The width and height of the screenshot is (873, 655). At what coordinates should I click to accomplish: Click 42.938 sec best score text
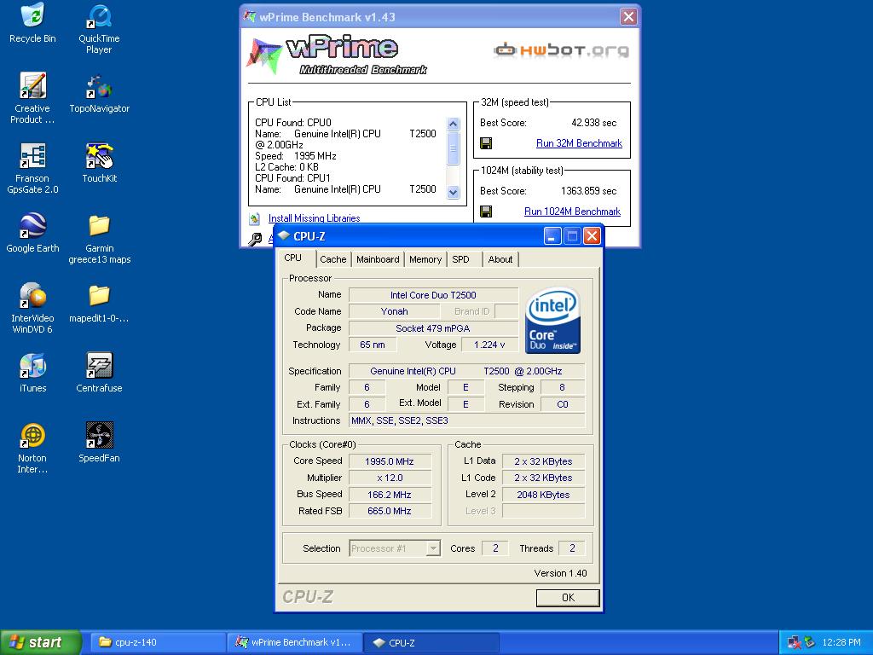click(x=593, y=123)
